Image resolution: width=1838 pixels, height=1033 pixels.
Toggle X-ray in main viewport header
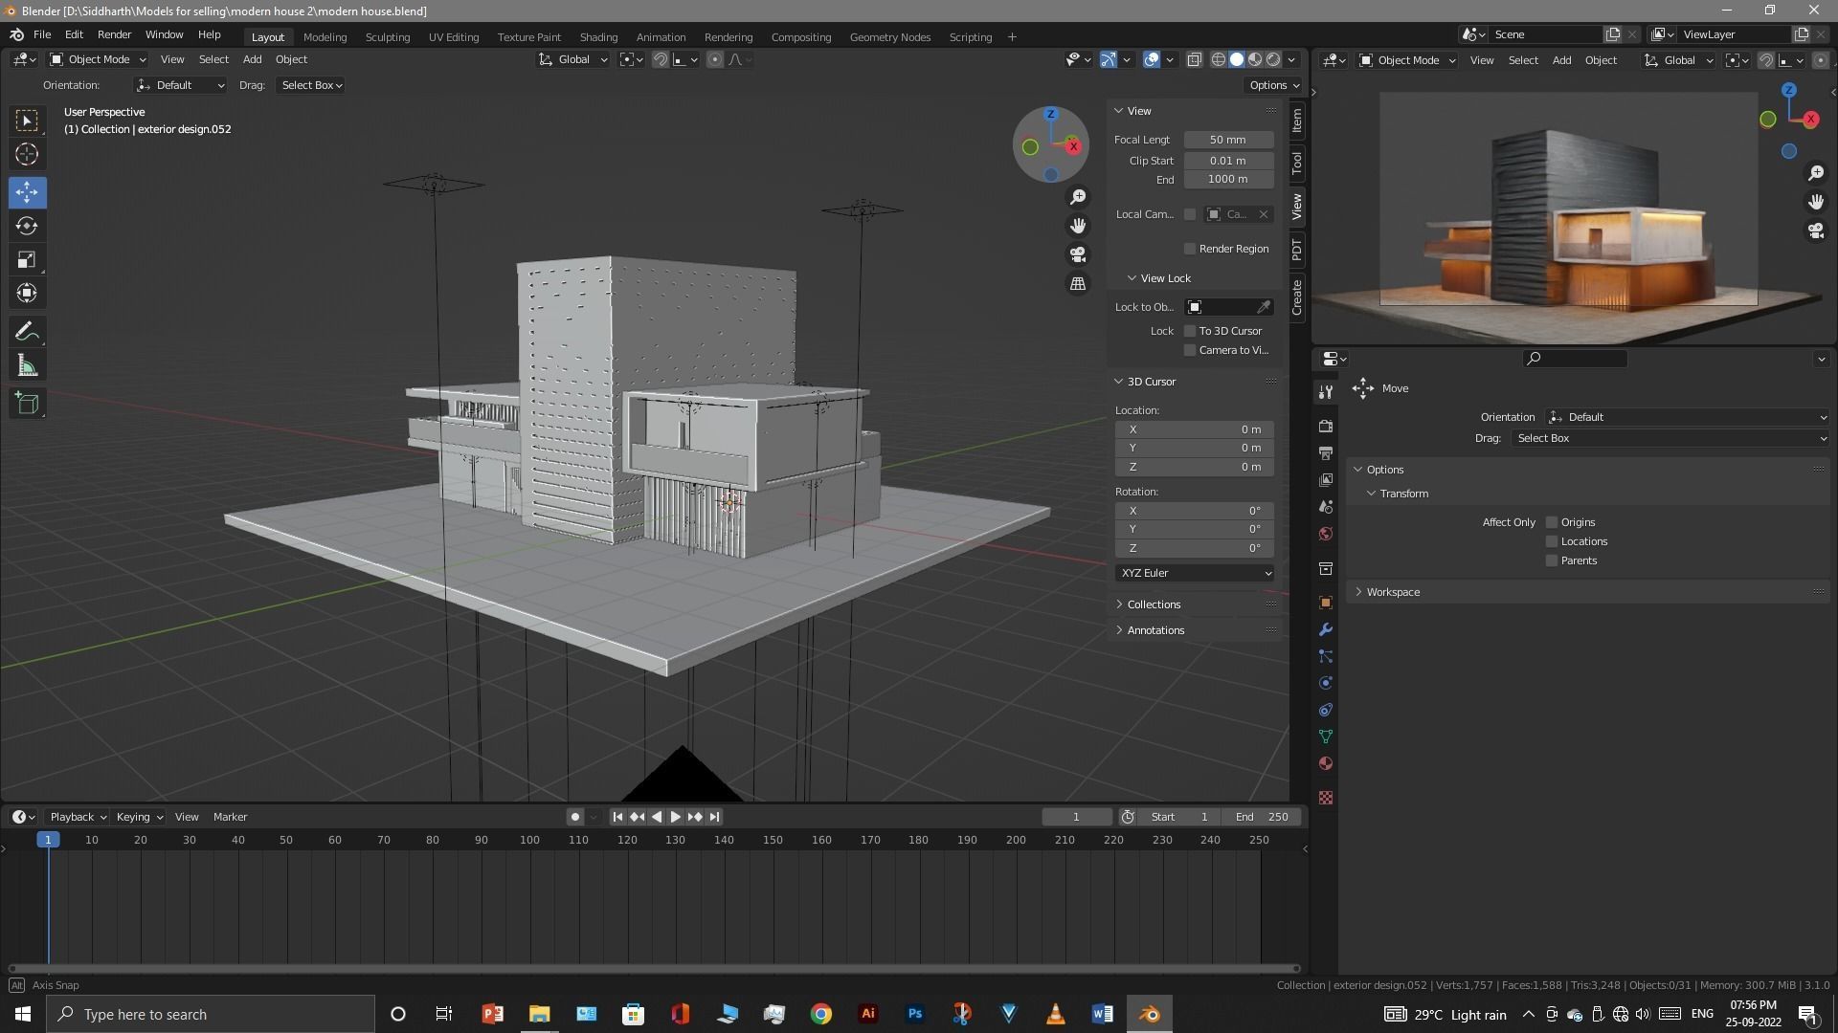[x=1195, y=59]
